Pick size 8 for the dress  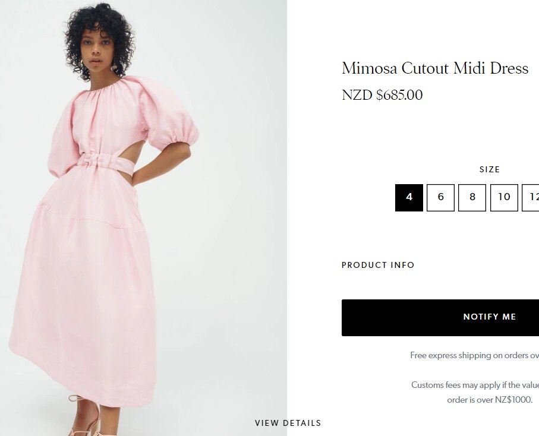coord(472,197)
